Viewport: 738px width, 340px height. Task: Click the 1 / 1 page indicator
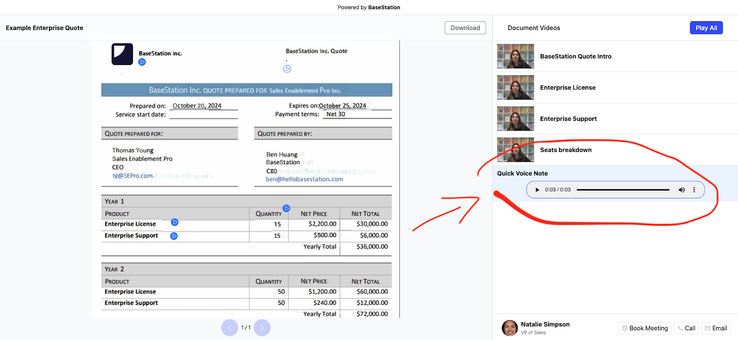coord(246,328)
